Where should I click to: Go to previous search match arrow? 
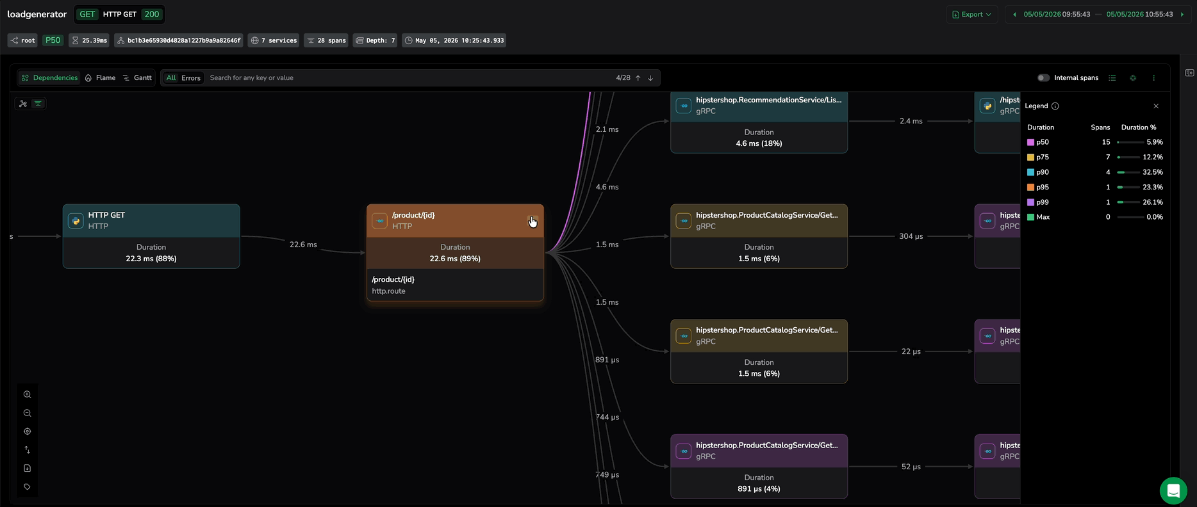(x=638, y=78)
